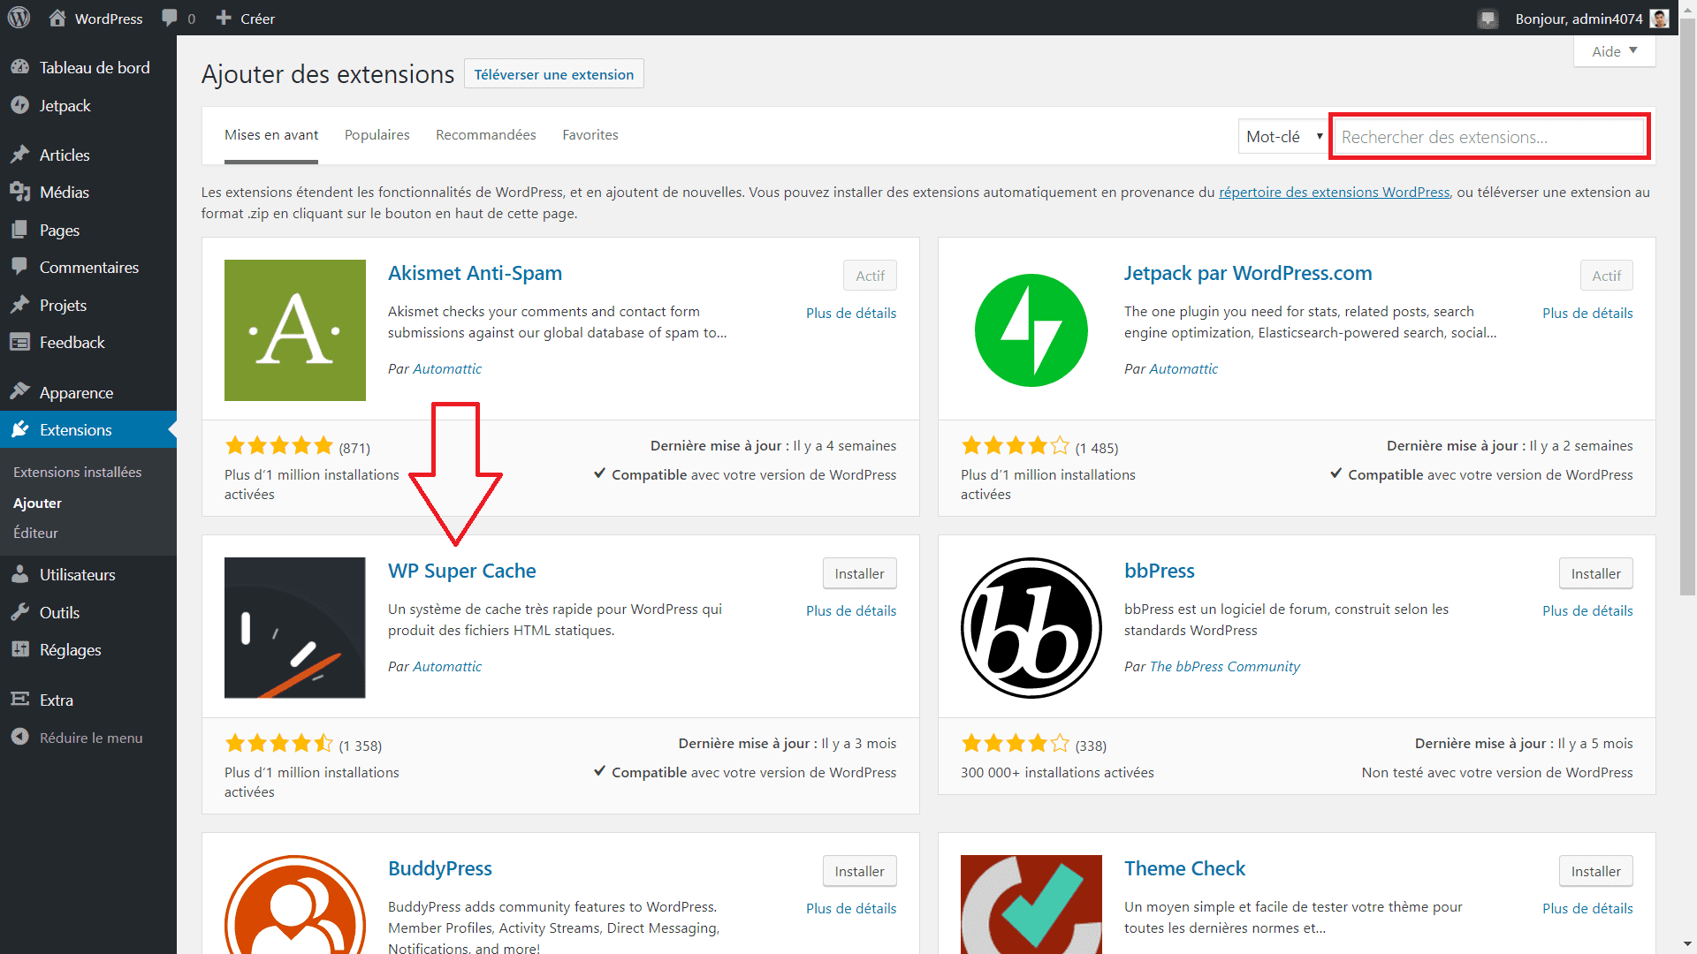Click the Jetpack sidebar icon
The height and width of the screenshot is (954, 1697).
(x=19, y=105)
